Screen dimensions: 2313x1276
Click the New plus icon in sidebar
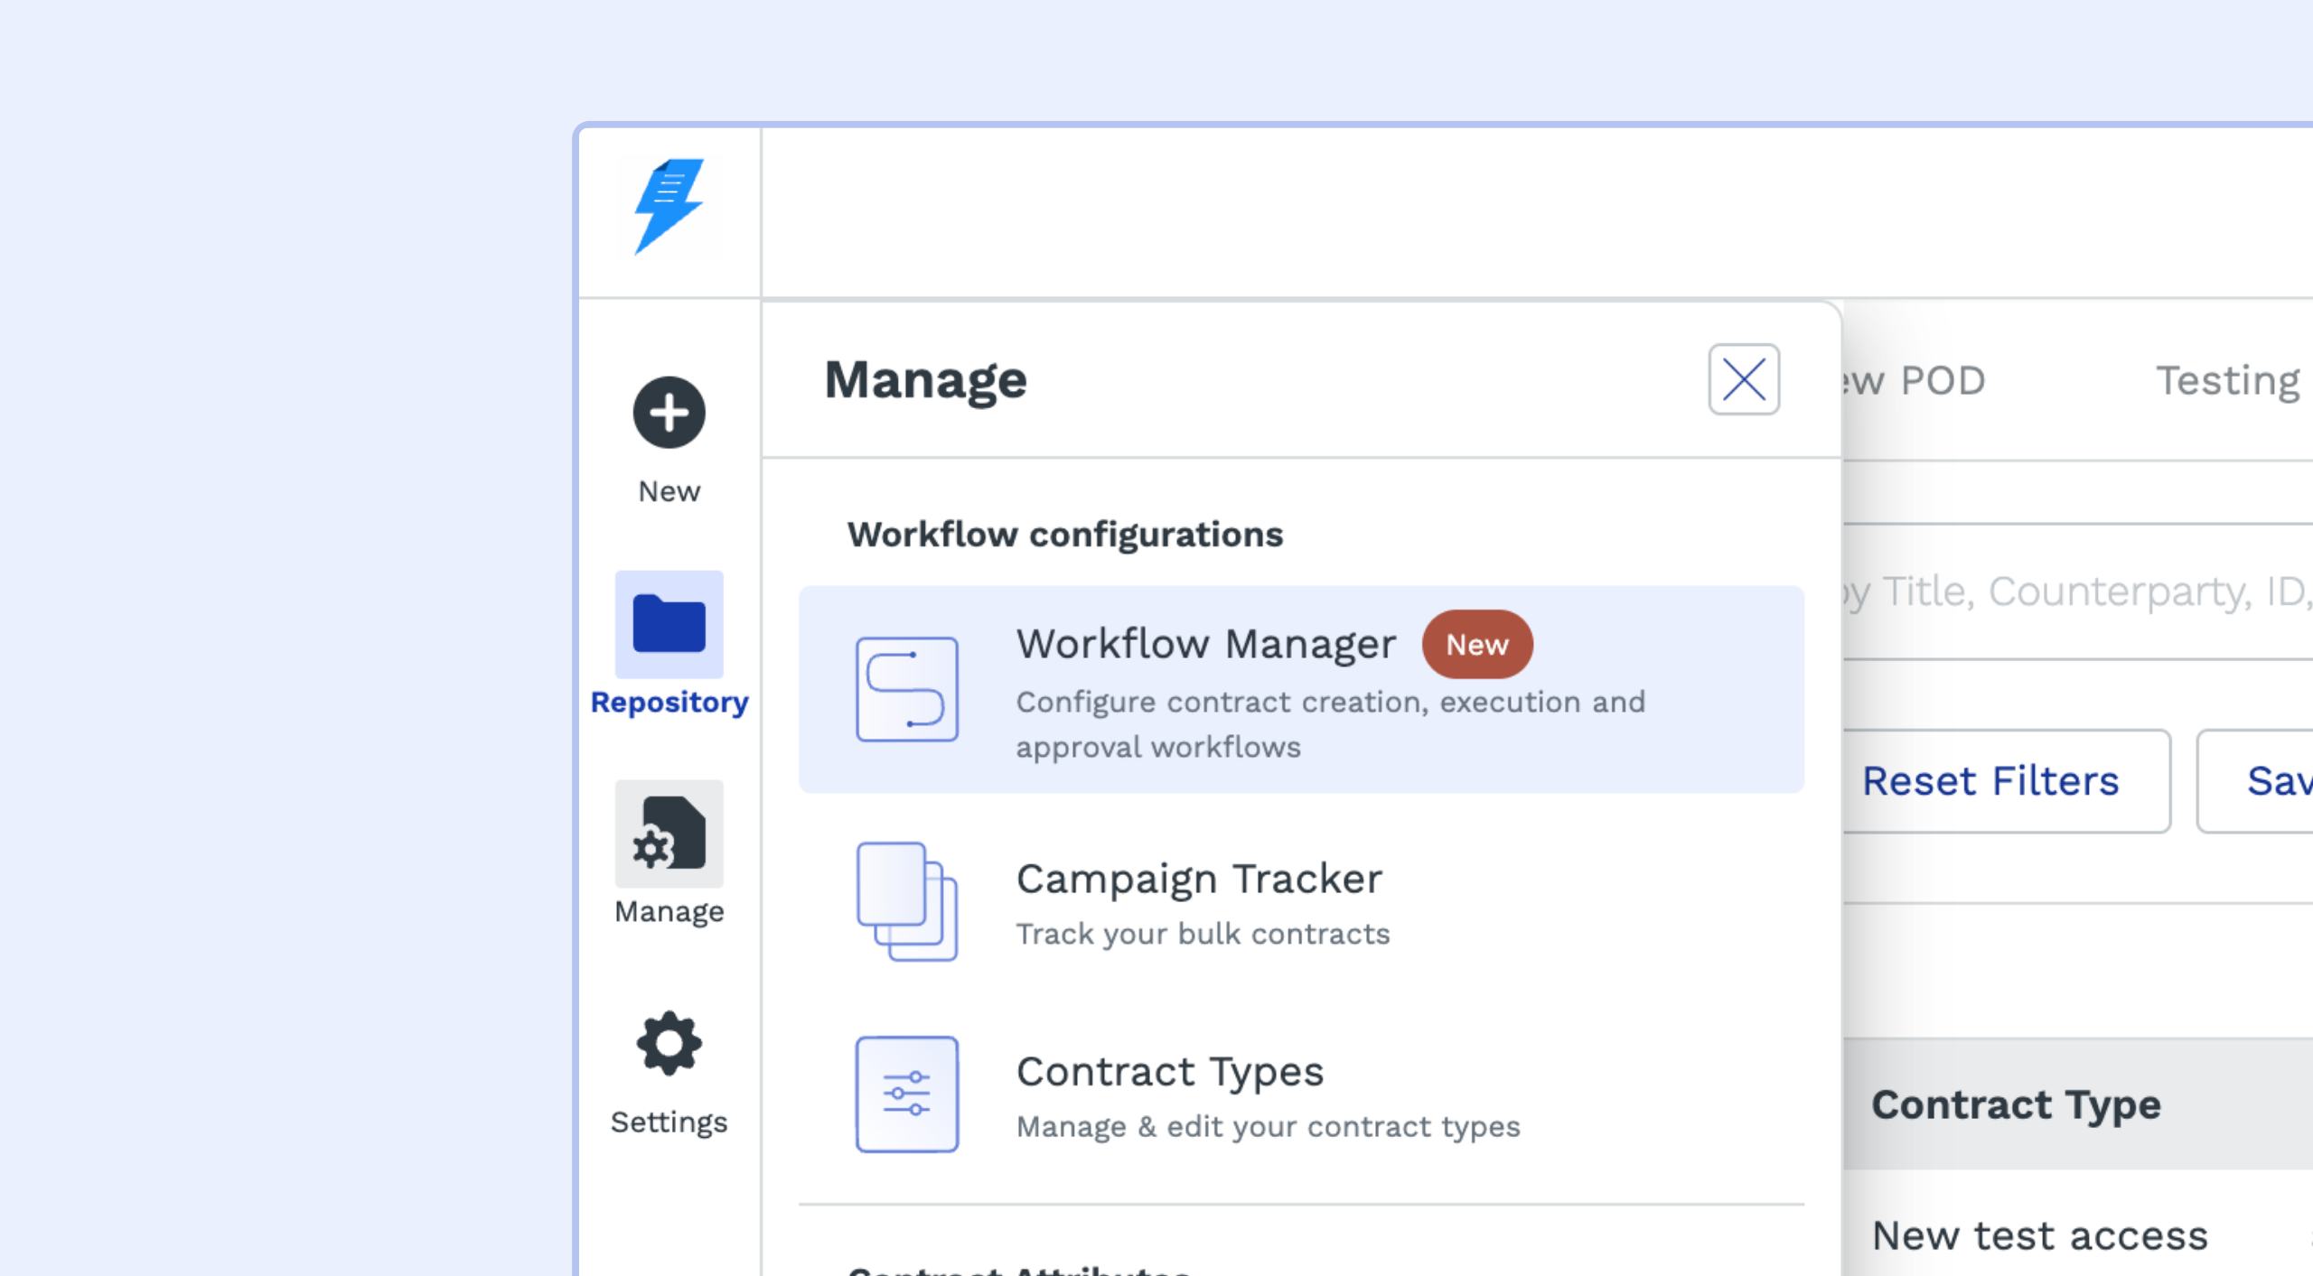669,413
